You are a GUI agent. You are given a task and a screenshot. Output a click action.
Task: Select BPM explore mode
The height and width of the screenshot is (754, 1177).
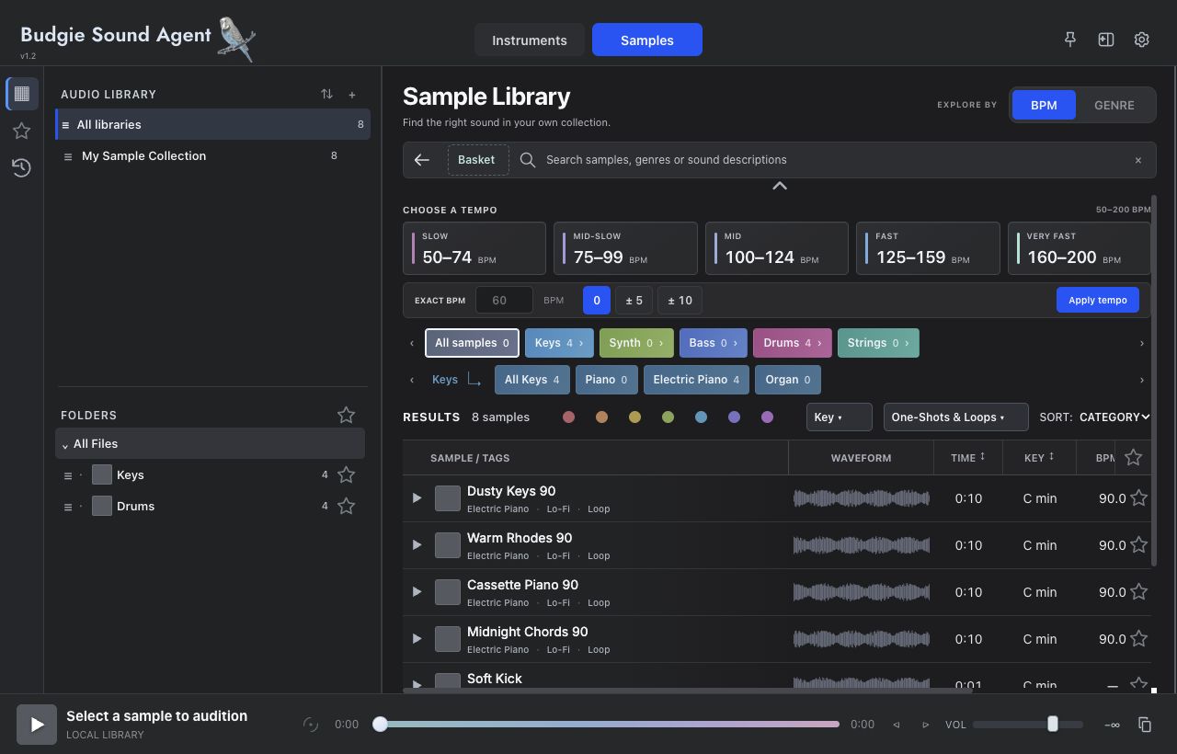[x=1044, y=105]
